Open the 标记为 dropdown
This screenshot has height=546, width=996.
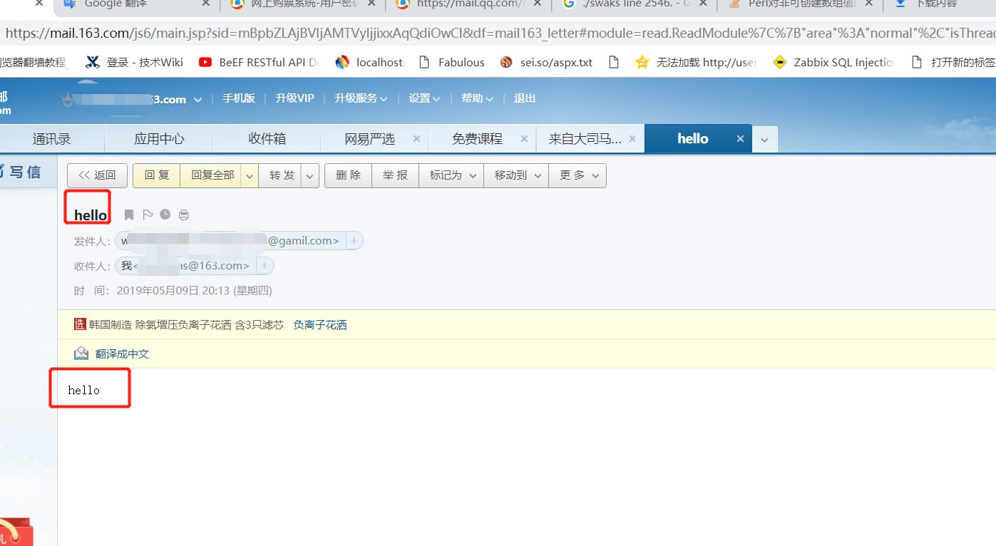point(451,175)
